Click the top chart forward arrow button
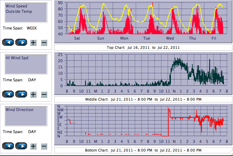The image size is (233, 156). click(x=21, y=43)
